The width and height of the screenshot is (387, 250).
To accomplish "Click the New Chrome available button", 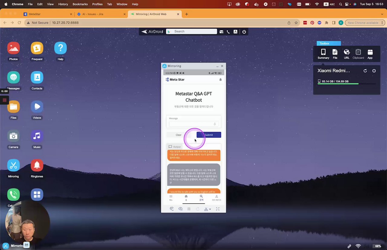I will click(365, 23).
